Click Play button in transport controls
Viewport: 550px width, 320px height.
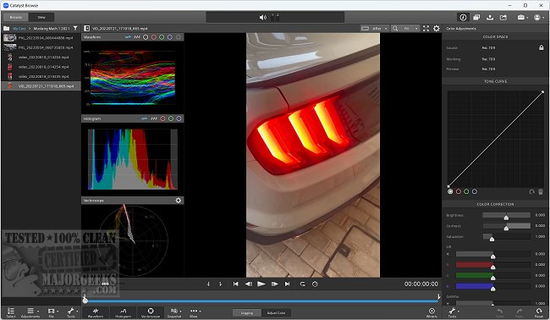coord(261,284)
